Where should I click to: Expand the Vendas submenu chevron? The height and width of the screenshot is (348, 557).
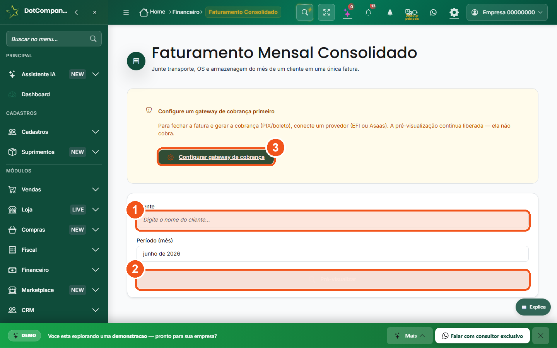pyautogui.click(x=96, y=189)
